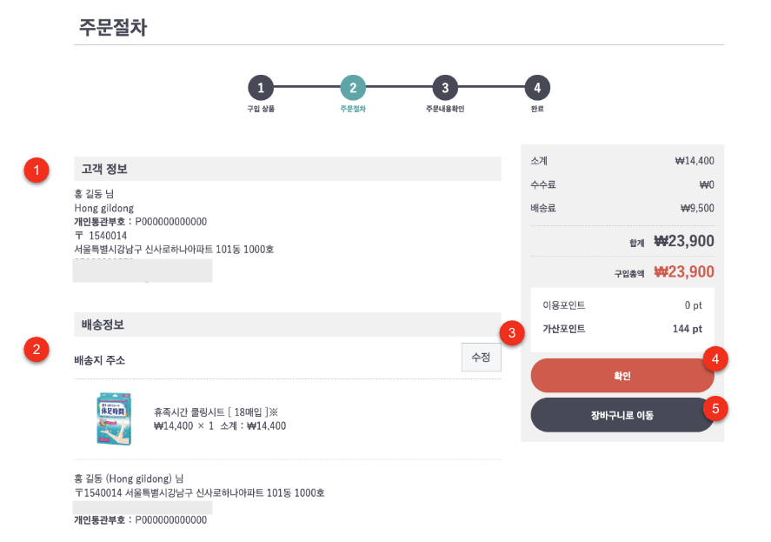Select step 3 circle 주문내용확인
This screenshot has width=771, height=542.
[445, 88]
